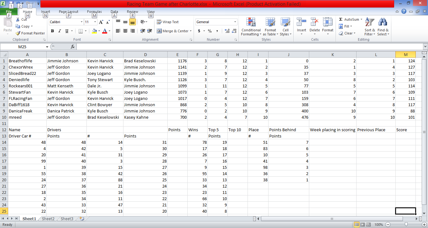Toggle Italic text formatting
The image size is (428, 228).
point(60,31)
